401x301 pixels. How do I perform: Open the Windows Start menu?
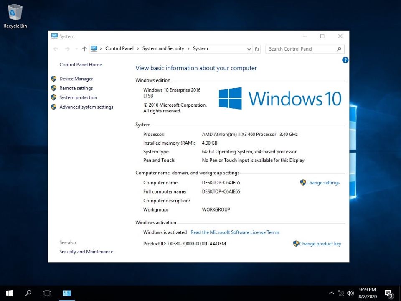[10, 293]
